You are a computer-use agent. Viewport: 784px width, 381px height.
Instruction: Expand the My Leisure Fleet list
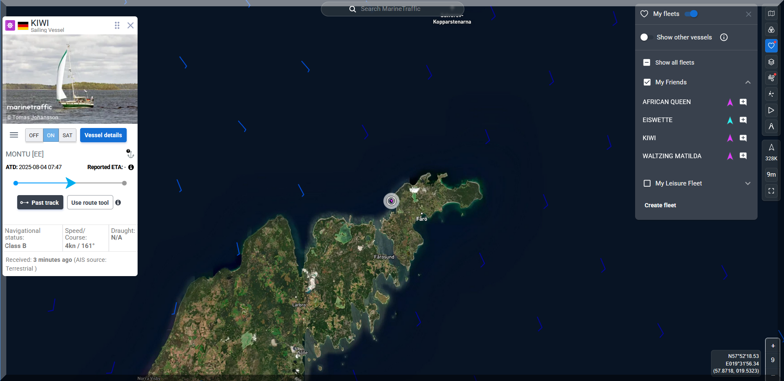[x=748, y=183]
